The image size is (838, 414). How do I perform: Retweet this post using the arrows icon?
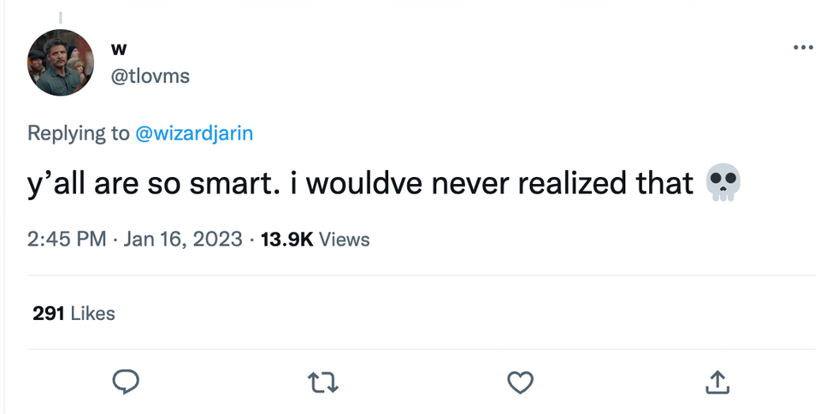tap(323, 383)
